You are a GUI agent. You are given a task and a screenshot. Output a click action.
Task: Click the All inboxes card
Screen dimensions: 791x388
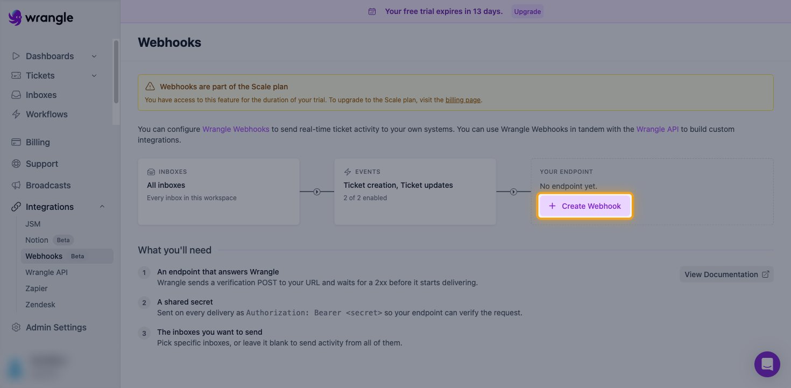[x=218, y=192]
